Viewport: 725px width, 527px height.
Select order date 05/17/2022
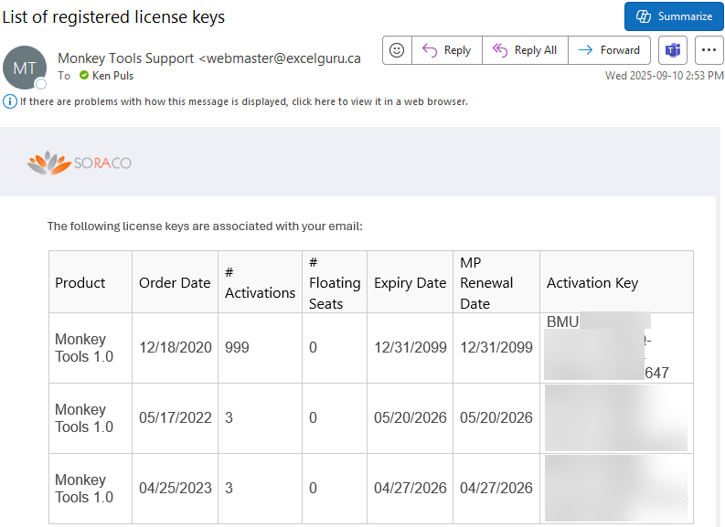point(176,417)
